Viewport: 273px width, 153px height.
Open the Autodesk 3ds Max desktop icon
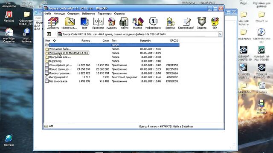point(261,53)
